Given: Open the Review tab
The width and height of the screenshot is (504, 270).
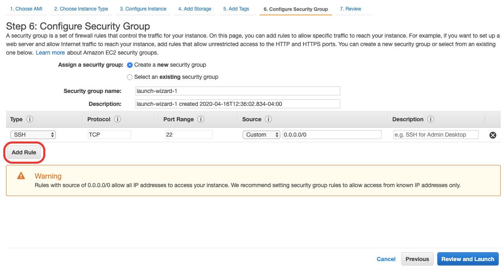Looking at the screenshot, I should click(350, 9).
